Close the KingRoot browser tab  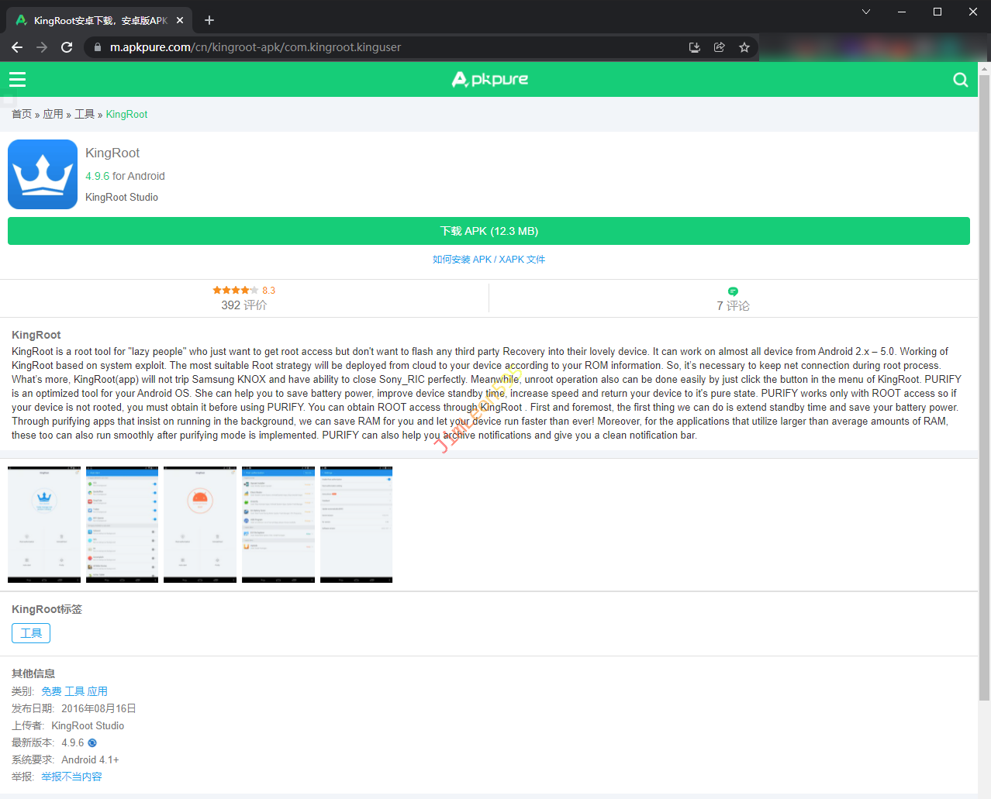(x=180, y=20)
